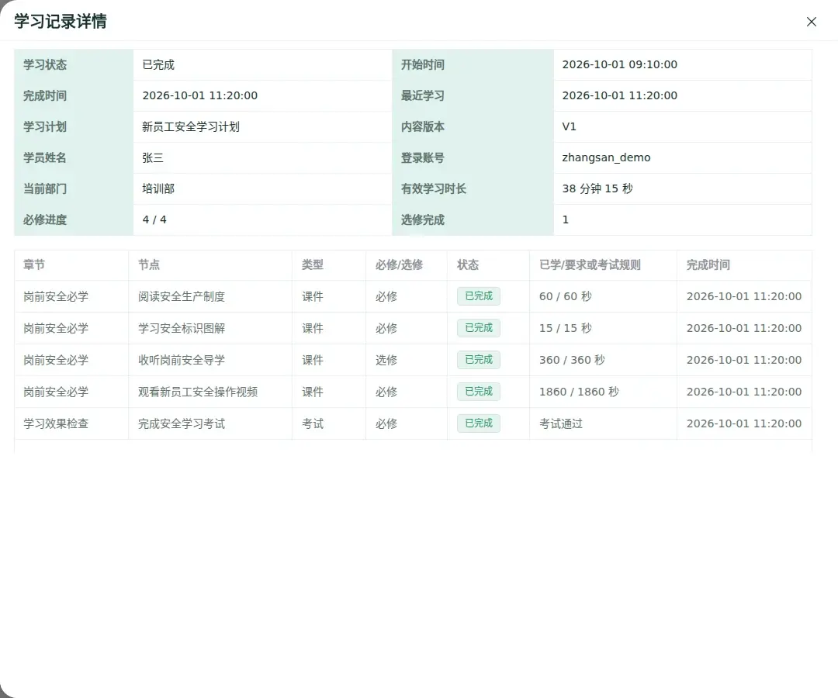Click the 选修 cell in 收听岗前安全导学 row
This screenshot has height=698, width=838.
406,360
